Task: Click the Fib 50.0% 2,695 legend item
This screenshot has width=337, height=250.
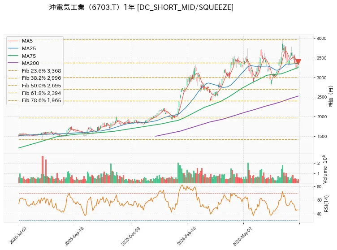Action: (35, 86)
